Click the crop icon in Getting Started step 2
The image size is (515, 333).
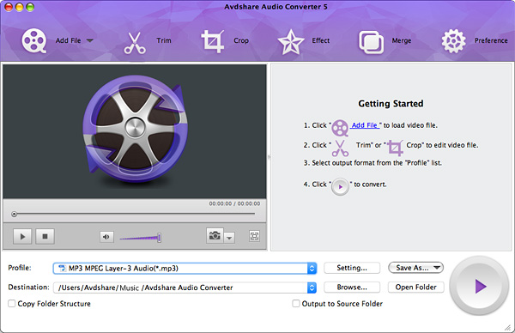[395, 148]
